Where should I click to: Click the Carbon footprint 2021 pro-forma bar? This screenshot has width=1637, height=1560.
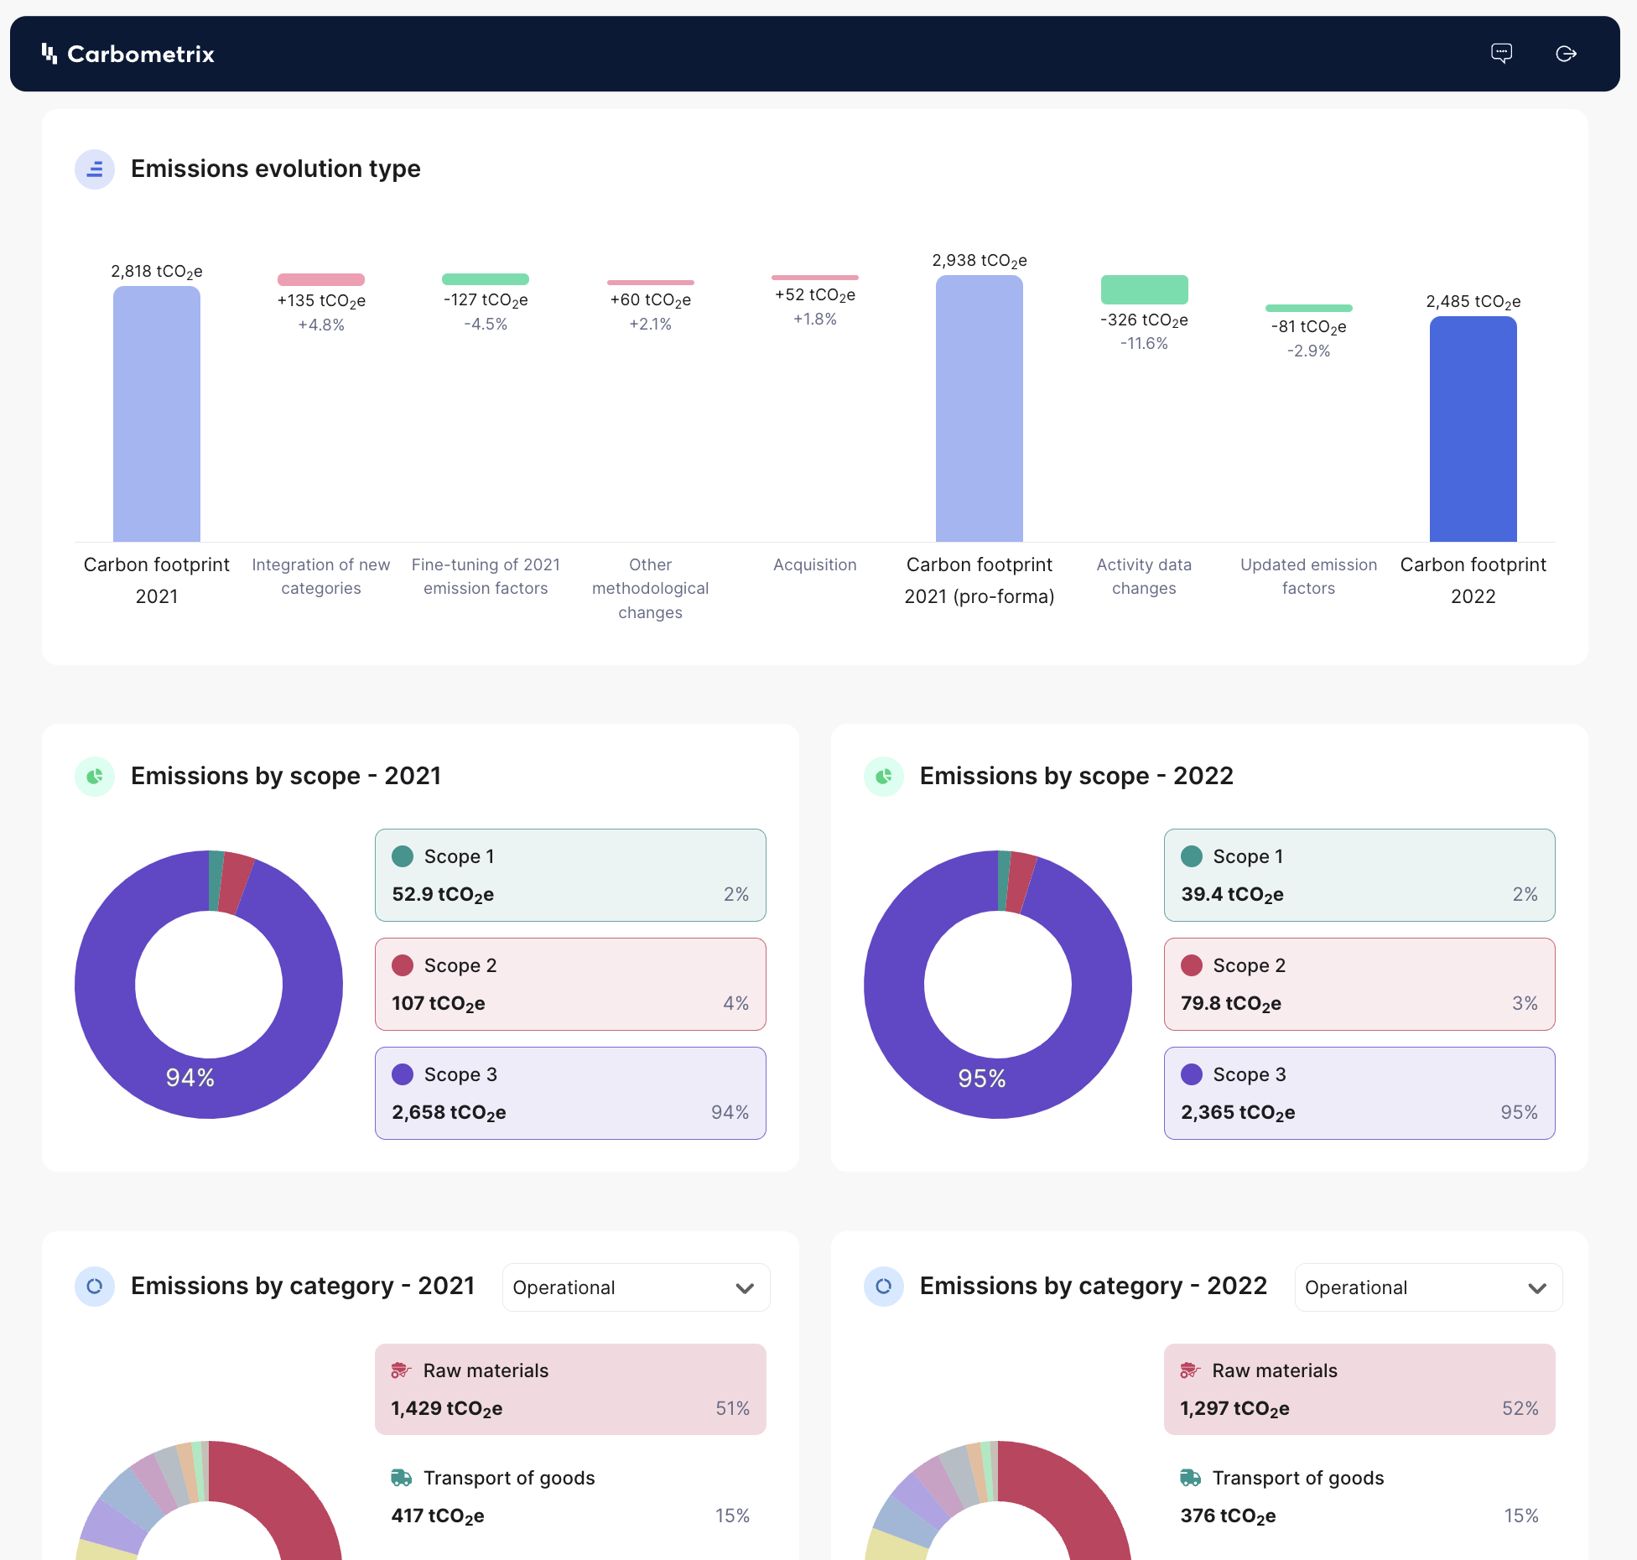coord(980,408)
